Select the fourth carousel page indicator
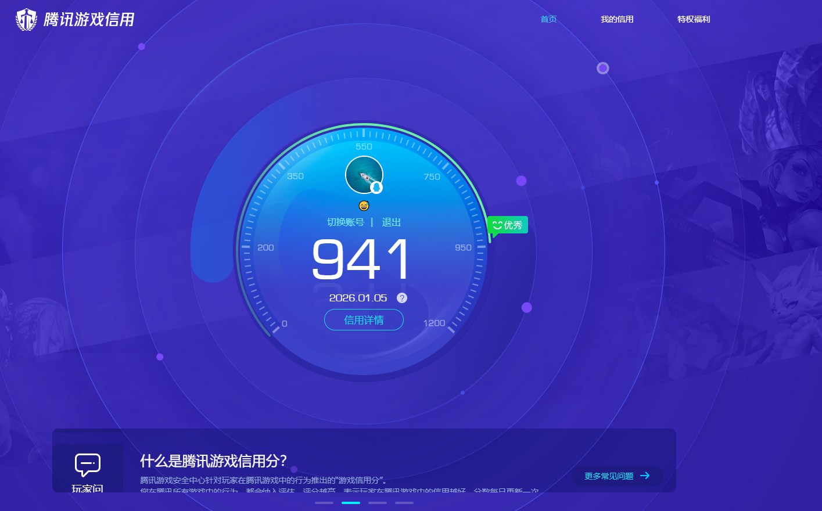Screen dimensions: 822x511 coord(404,503)
